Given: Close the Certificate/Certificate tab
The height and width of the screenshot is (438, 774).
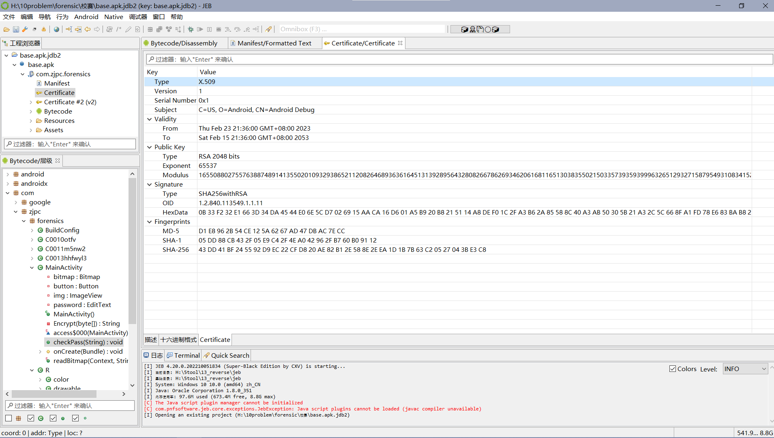Looking at the screenshot, I should point(400,43).
